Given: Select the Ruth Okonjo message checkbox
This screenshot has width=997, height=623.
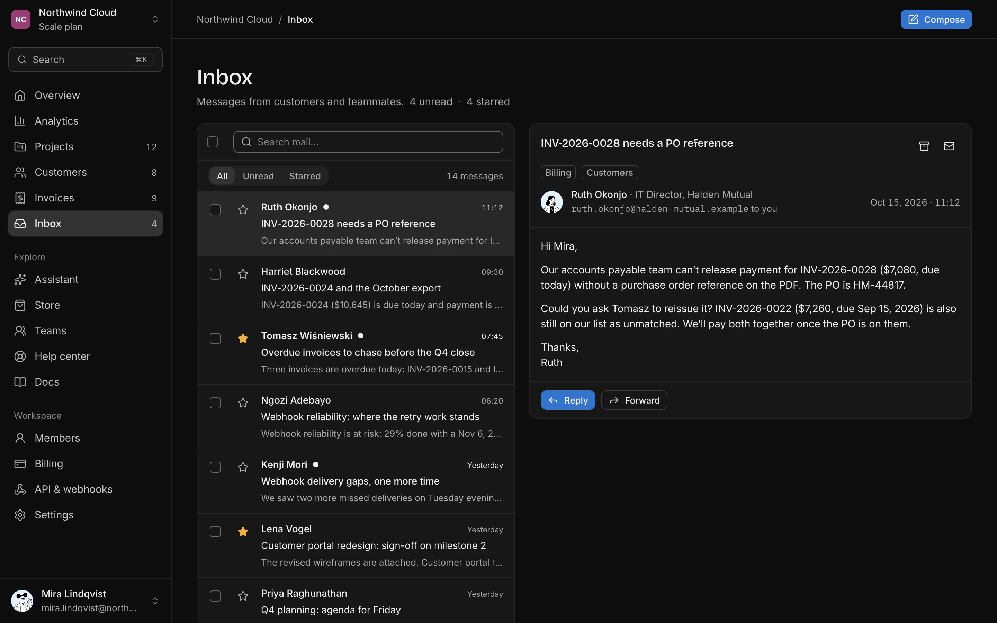Looking at the screenshot, I should 215,210.
